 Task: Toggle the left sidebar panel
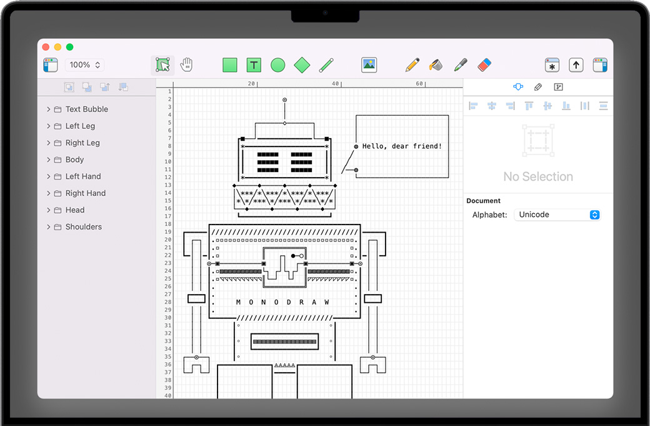(51, 65)
